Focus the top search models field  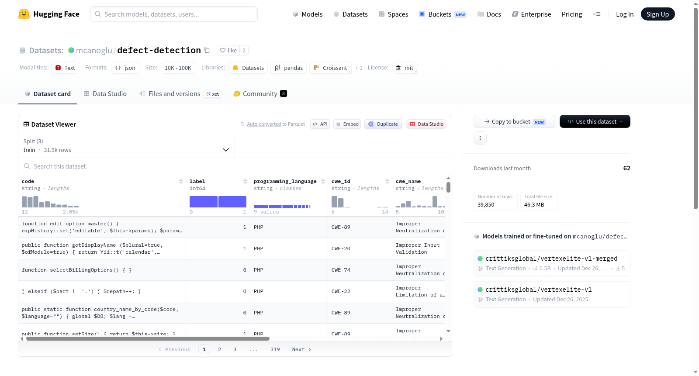(x=174, y=14)
